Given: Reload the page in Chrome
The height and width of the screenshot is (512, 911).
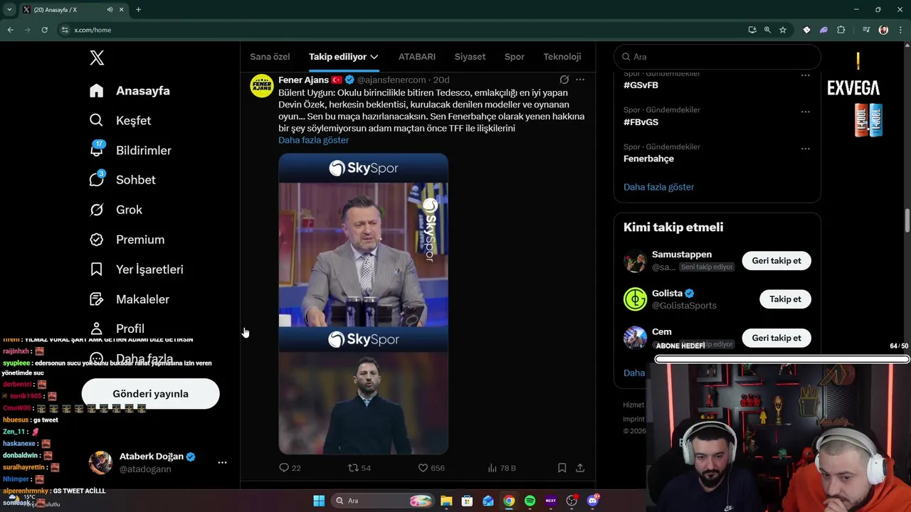Looking at the screenshot, I should [44, 30].
